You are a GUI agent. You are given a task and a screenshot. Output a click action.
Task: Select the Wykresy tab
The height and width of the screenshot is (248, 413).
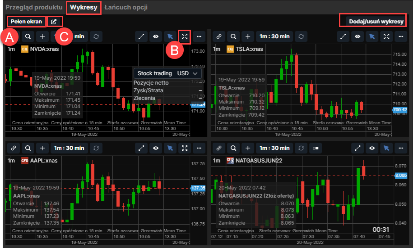click(x=84, y=7)
